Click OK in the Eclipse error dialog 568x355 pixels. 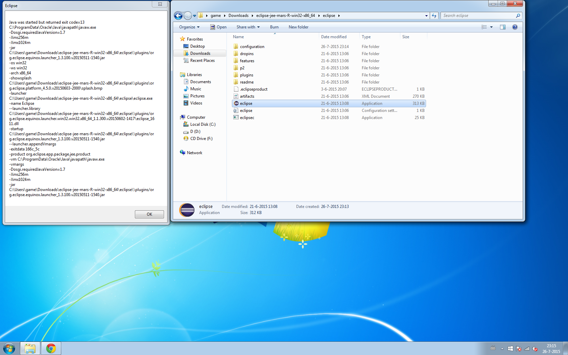tap(149, 214)
